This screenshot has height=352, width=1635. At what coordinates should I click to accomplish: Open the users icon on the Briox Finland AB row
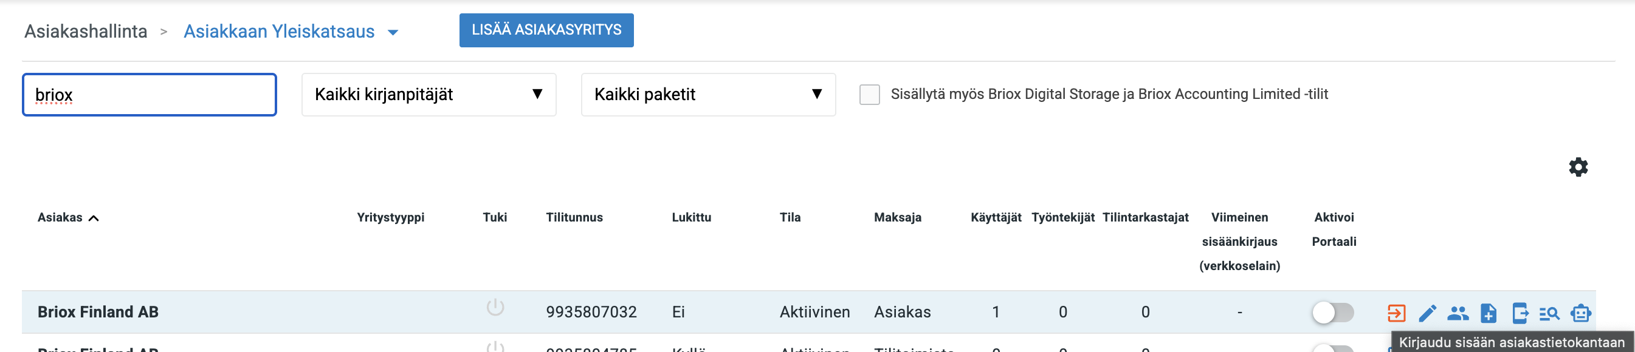[1458, 312]
